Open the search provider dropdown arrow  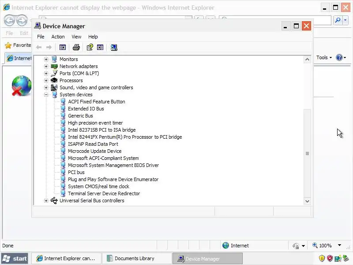tap(345, 20)
